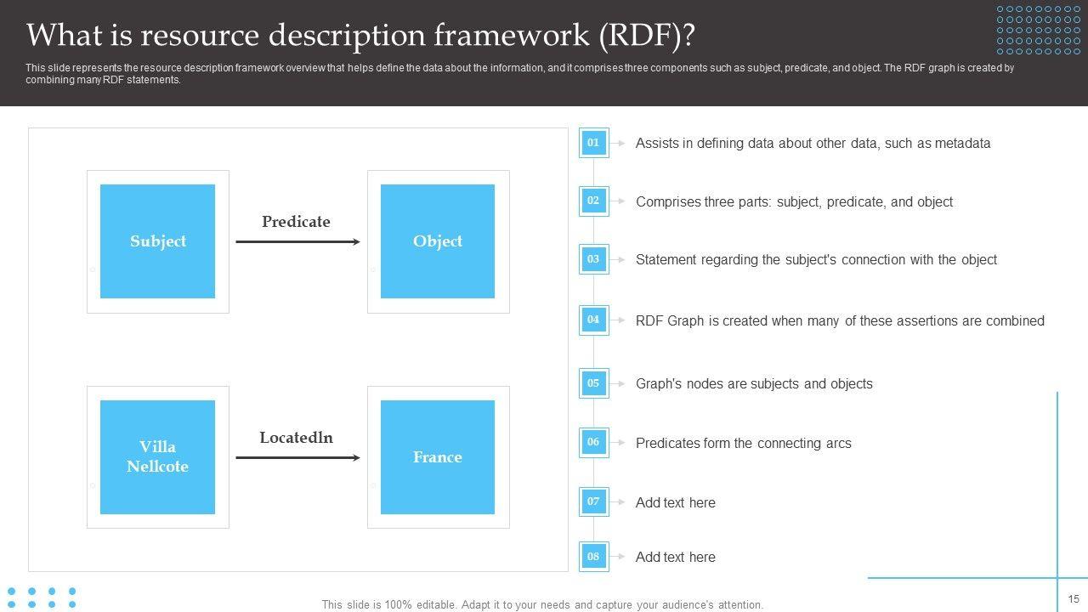Select the Object box
Screen dimensions: 1088x612
438,241
